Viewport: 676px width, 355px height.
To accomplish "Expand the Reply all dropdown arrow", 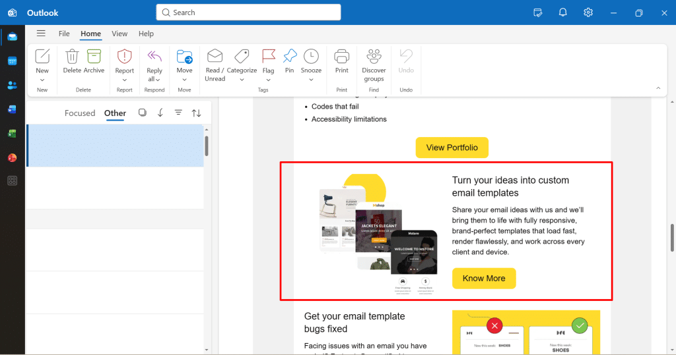I will click(x=158, y=80).
